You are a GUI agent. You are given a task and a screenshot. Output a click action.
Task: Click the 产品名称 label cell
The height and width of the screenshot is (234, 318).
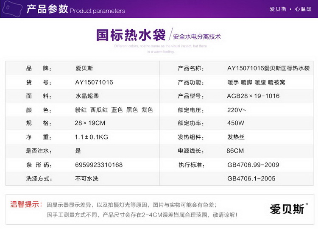pyautogui.click(x=191, y=68)
